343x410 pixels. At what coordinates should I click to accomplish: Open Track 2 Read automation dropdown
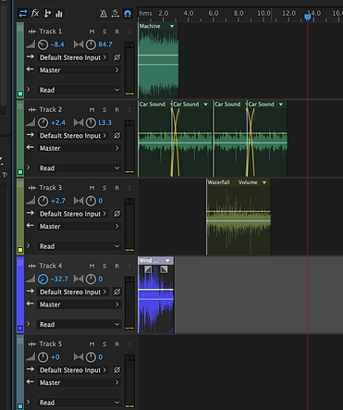pos(79,168)
